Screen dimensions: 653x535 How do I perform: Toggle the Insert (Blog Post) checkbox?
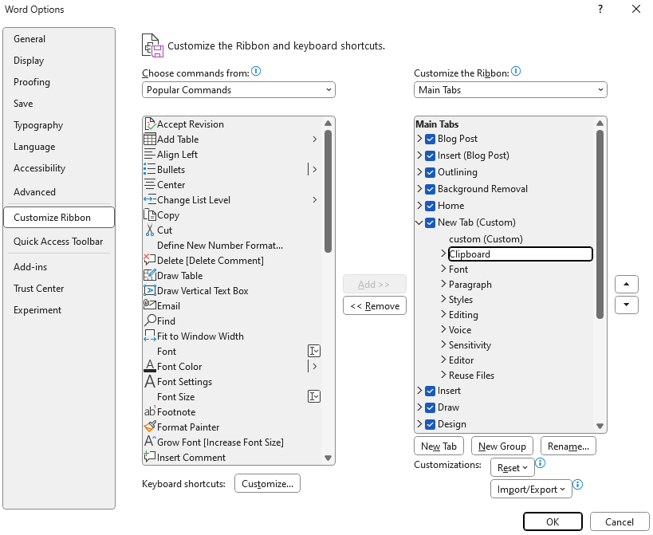point(431,155)
